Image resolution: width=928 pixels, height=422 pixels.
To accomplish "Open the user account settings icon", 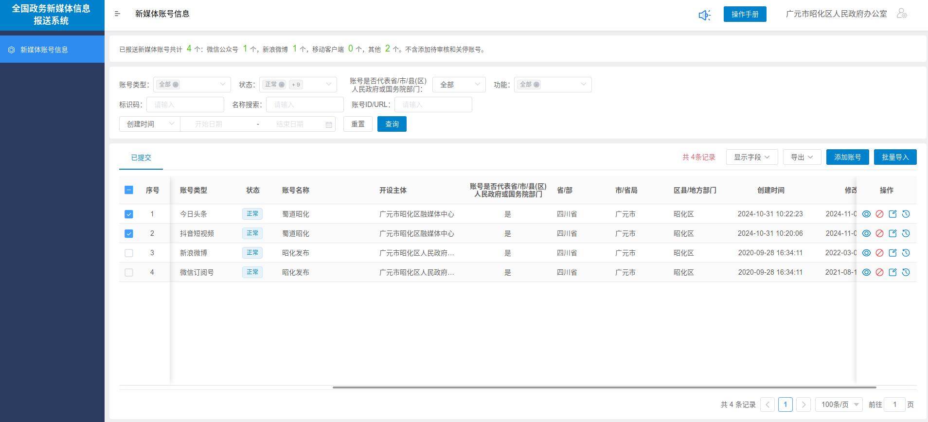I will [902, 14].
